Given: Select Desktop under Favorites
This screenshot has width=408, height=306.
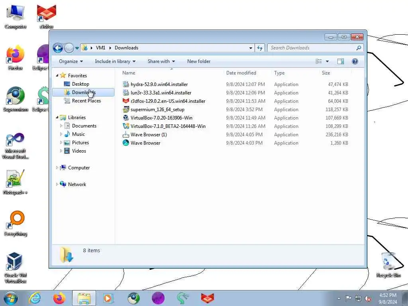Looking at the screenshot, I should [x=80, y=84].
